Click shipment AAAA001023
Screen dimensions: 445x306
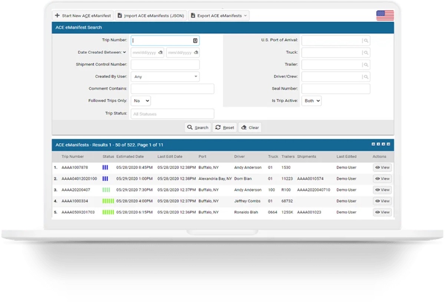pyautogui.click(x=309, y=212)
